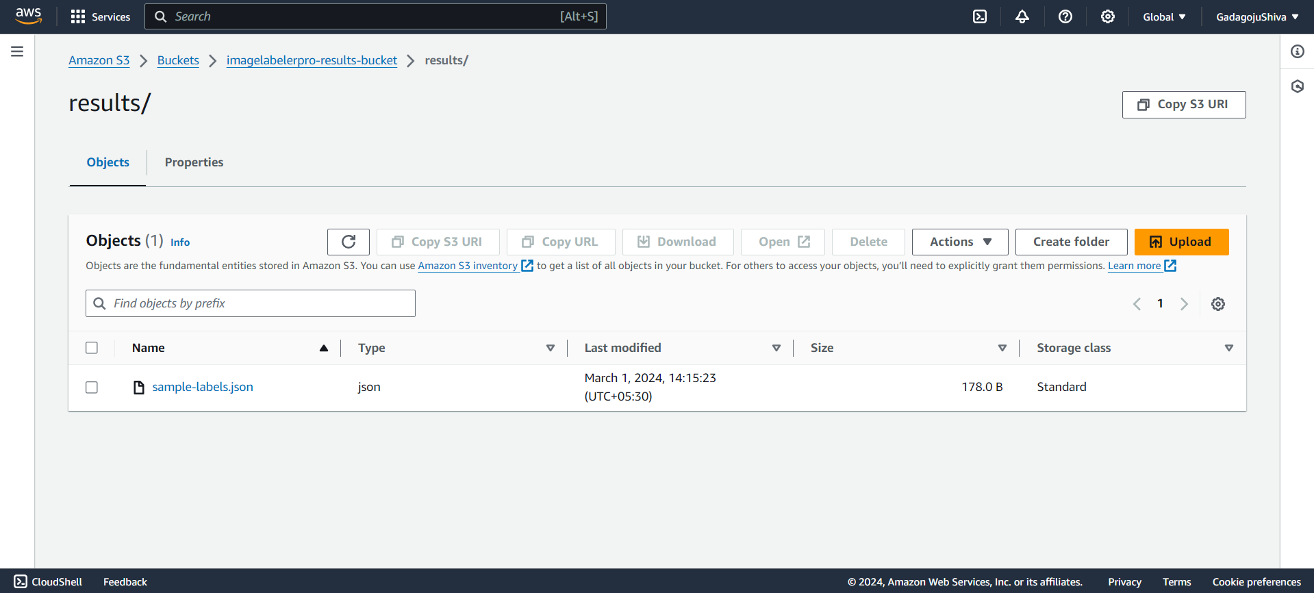The height and width of the screenshot is (593, 1314).
Task: Click the search magnifier in prefix field
Action: (100, 303)
